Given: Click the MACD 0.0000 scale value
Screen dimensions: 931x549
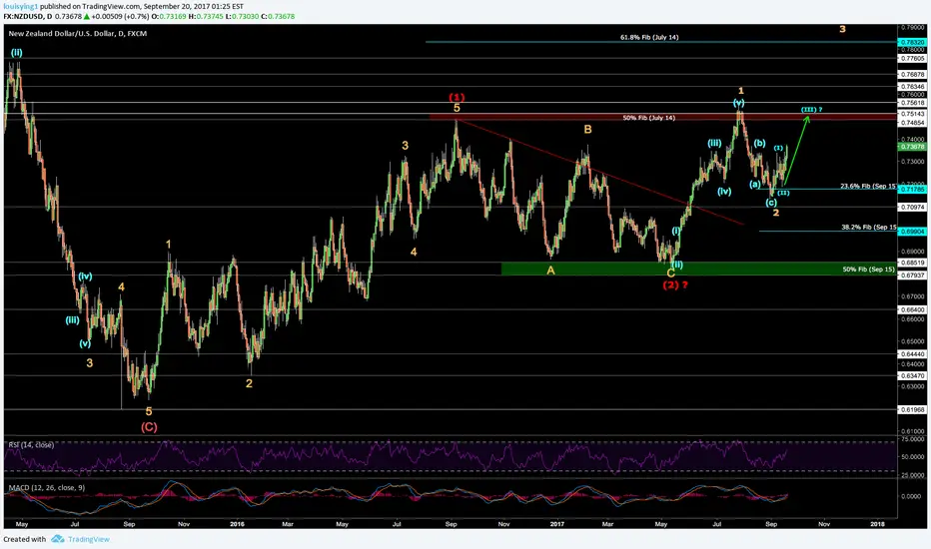Looking at the screenshot, I should [x=911, y=496].
